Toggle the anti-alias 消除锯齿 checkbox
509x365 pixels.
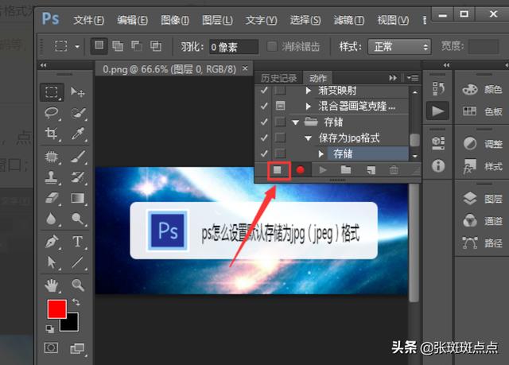[273, 46]
